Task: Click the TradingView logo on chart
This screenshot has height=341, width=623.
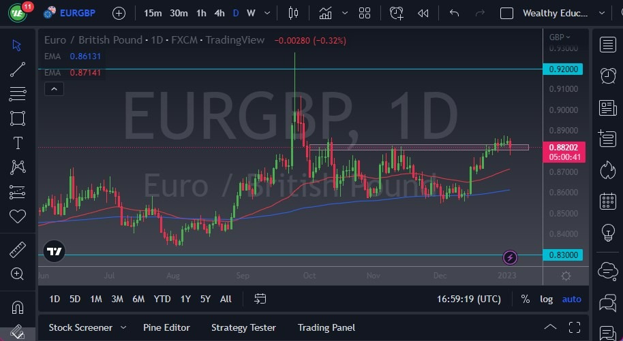Action: (54, 251)
